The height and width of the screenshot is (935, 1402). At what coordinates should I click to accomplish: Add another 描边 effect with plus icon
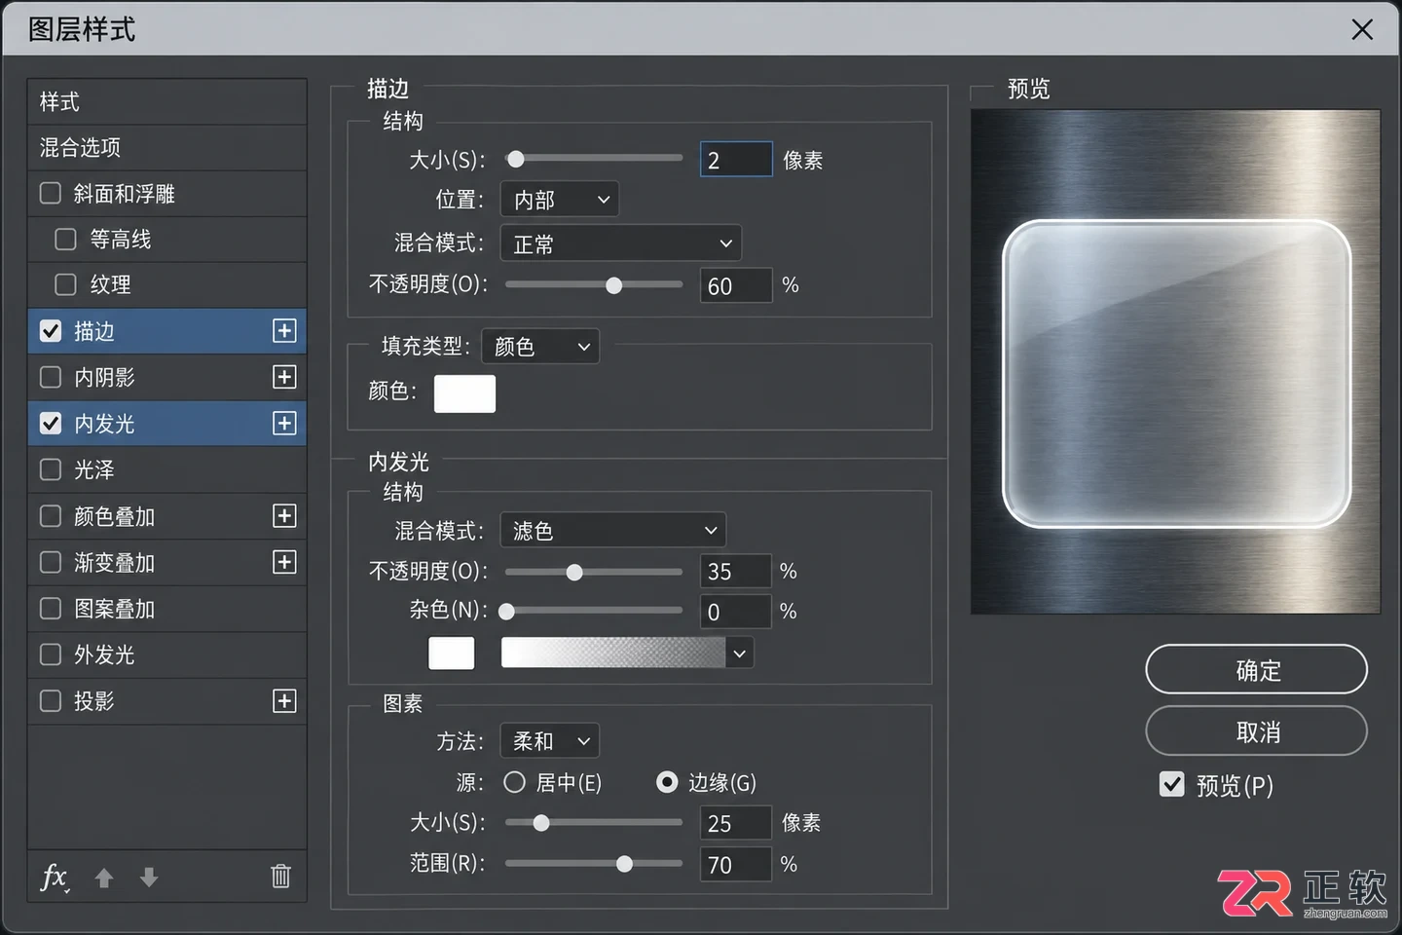pyautogui.click(x=284, y=331)
